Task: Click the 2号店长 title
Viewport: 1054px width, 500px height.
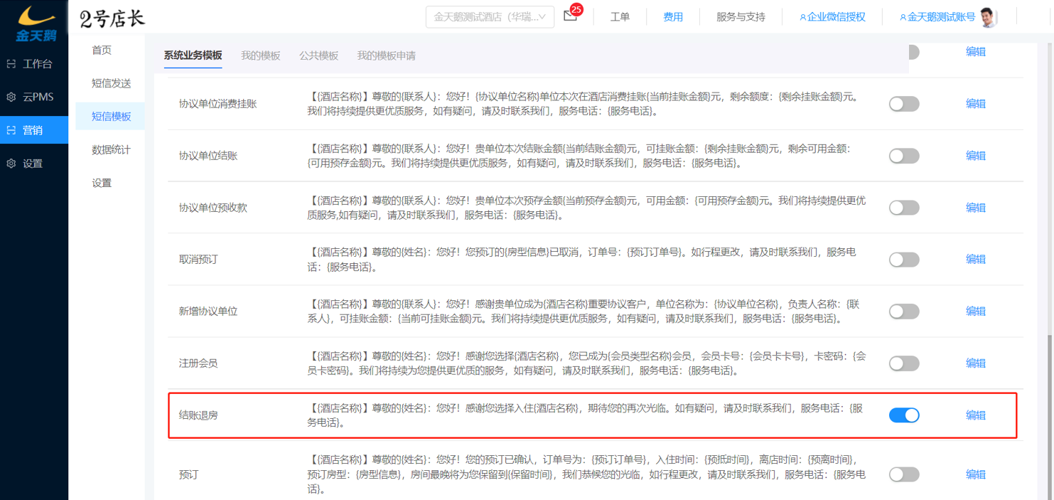Action: [x=112, y=18]
